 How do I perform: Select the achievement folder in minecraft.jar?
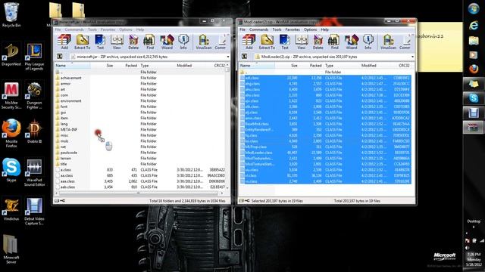(70, 78)
